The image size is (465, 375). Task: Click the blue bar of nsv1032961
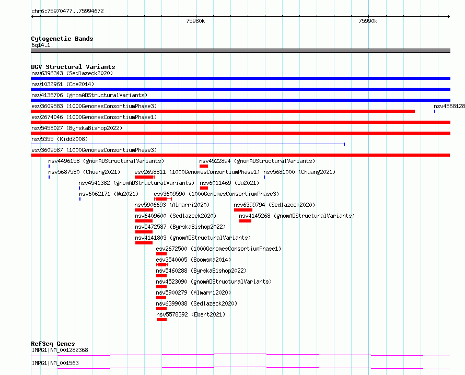[x=240, y=89]
